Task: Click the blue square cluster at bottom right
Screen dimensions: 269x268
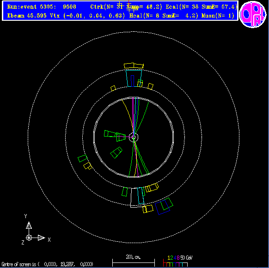Action: point(163,207)
